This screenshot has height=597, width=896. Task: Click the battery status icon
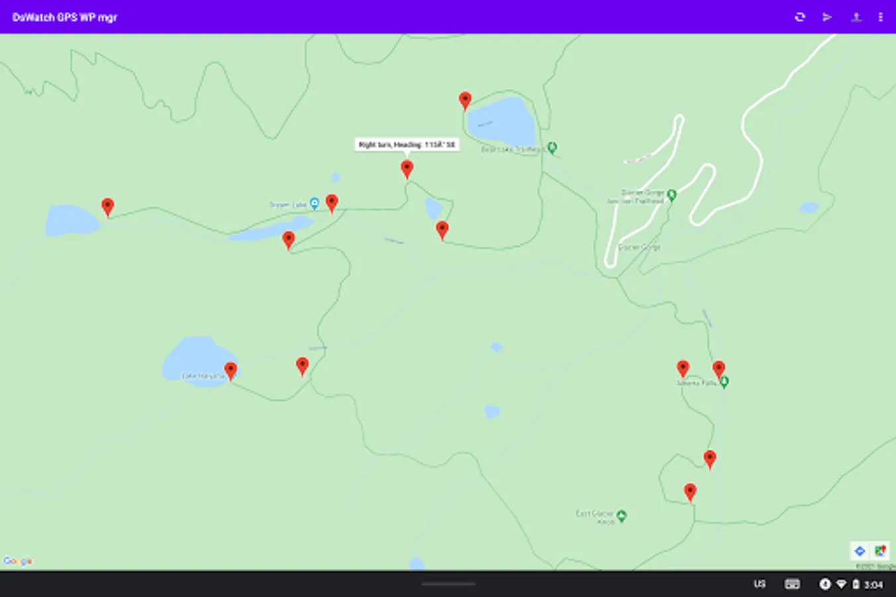[x=856, y=584]
